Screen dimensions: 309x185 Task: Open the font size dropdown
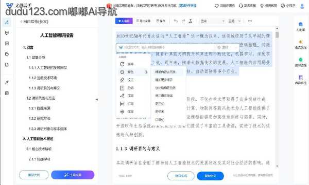234,21
